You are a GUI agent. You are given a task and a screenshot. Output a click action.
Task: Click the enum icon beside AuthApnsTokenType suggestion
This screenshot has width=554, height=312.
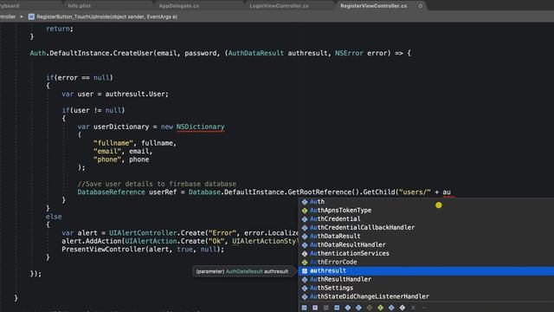point(305,210)
